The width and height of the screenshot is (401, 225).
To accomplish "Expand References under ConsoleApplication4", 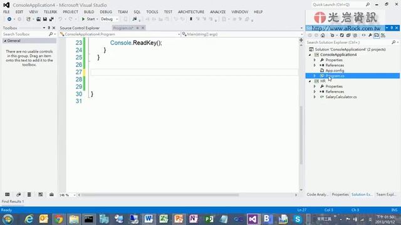I will point(315,65).
